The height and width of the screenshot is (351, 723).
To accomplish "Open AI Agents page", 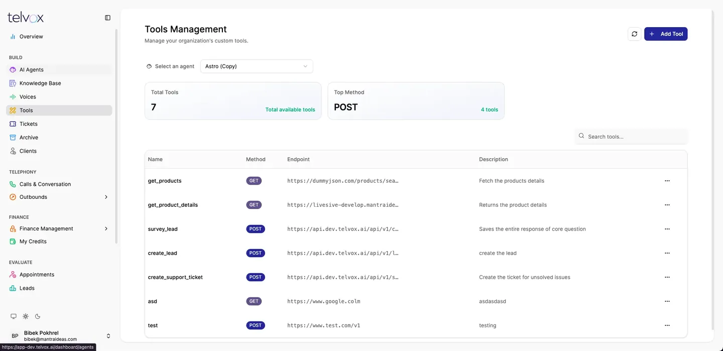I will click(x=59, y=70).
